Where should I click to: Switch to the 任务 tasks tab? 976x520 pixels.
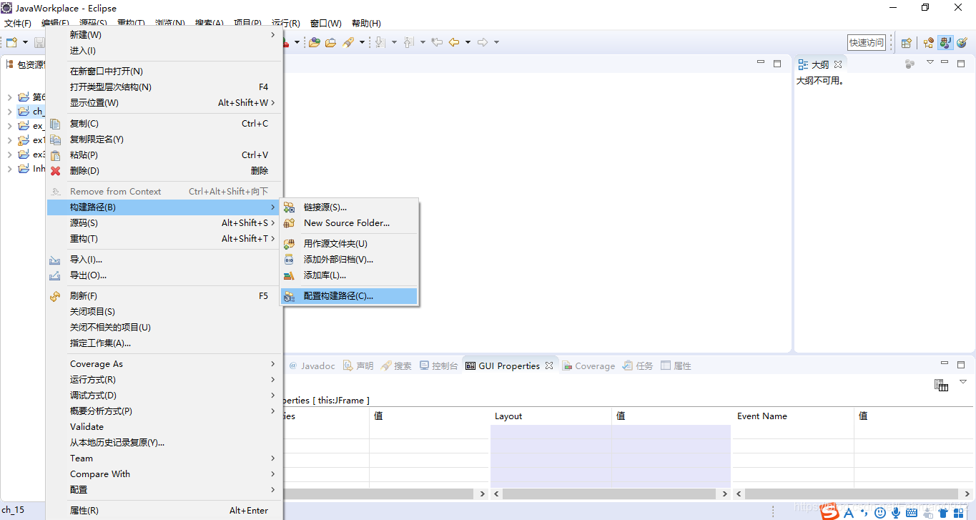coord(638,366)
